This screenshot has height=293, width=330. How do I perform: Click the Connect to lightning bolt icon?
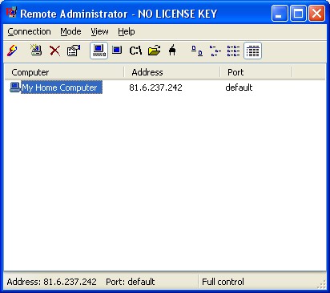coord(12,51)
